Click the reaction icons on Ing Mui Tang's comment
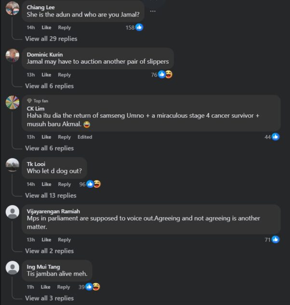The width and height of the screenshot is (290, 305). pos(92,287)
